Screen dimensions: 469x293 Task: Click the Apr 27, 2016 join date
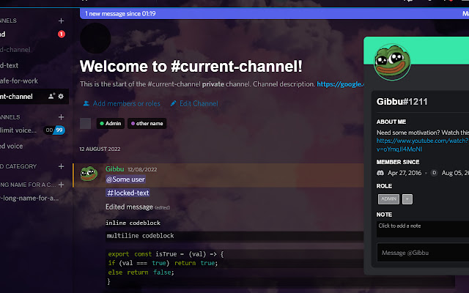click(405, 173)
